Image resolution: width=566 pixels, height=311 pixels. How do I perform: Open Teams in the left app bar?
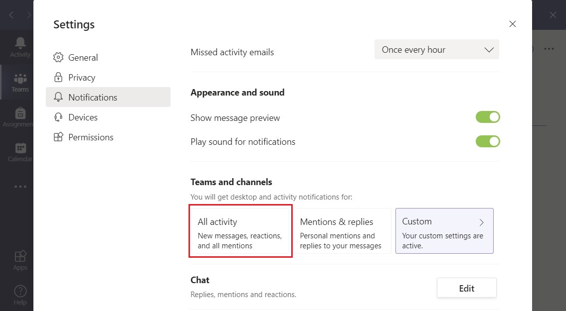pyautogui.click(x=20, y=83)
